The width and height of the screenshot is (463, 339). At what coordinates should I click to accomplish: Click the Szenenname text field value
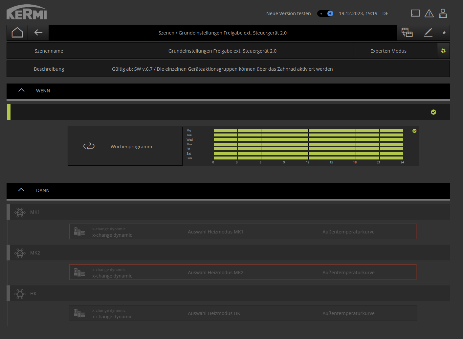(x=222, y=51)
